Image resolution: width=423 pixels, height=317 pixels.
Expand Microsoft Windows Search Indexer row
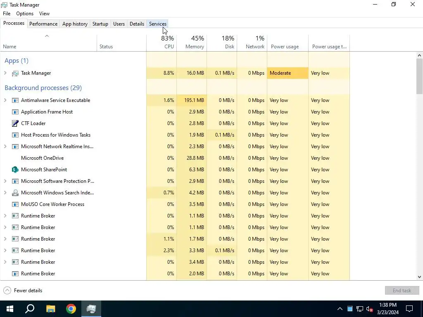click(5, 193)
